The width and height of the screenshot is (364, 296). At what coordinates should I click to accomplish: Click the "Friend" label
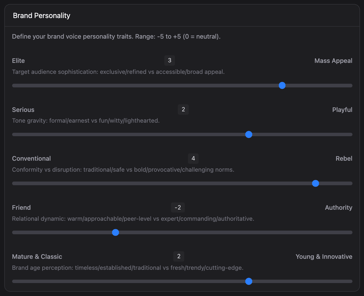coord(21,207)
